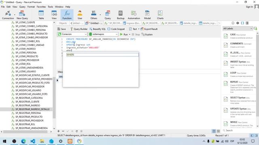Open the File menu

(3, 7)
